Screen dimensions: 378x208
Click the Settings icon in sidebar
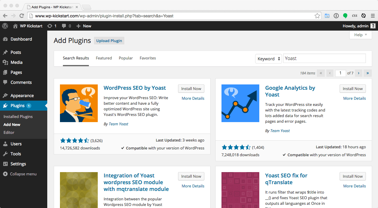coord(5,164)
